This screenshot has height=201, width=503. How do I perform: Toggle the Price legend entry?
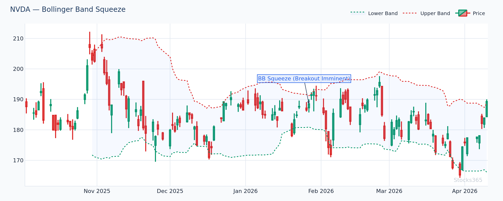[x=470, y=13]
